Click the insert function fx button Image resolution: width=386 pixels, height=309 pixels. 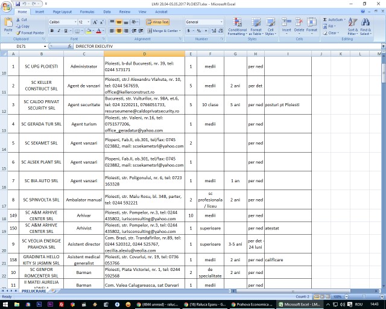(x=69, y=46)
